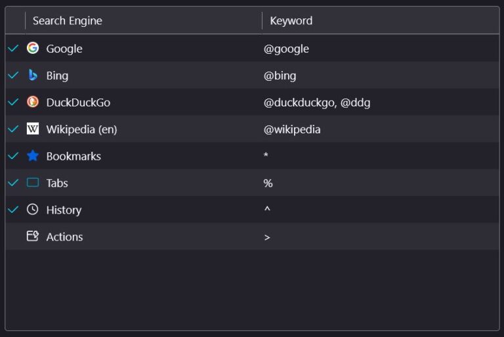Select the @duckduckgo, @ddg keyword cell

pyautogui.click(x=317, y=102)
